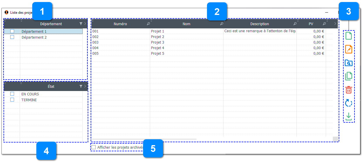
Task: Refresh the list with the blue circular arrow
Action: click(x=348, y=103)
